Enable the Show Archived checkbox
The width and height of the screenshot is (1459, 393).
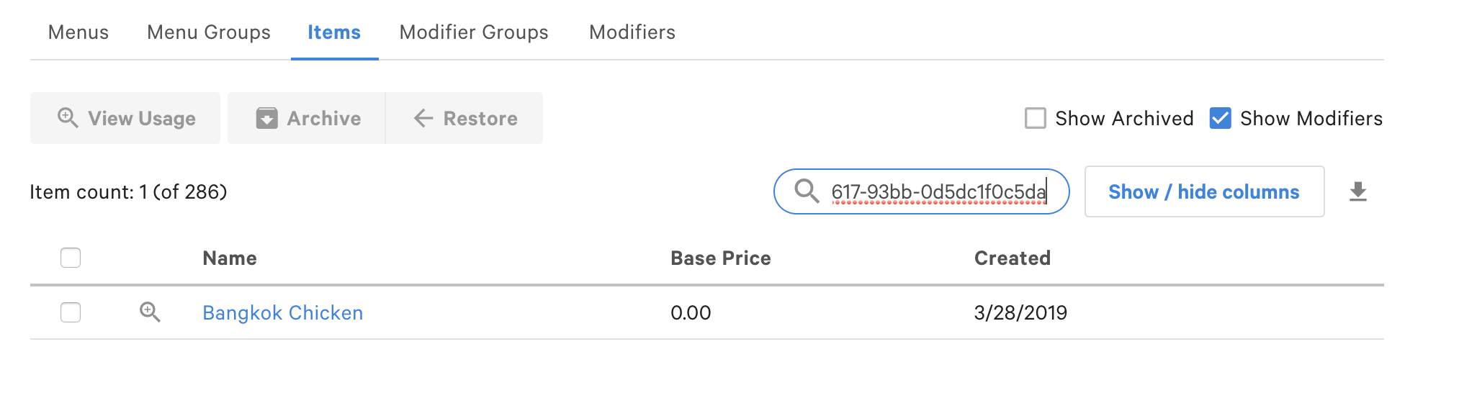pyautogui.click(x=1035, y=118)
